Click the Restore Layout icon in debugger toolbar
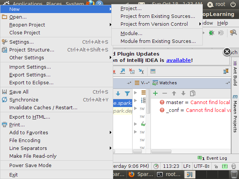The image size is (239, 179). (226, 71)
